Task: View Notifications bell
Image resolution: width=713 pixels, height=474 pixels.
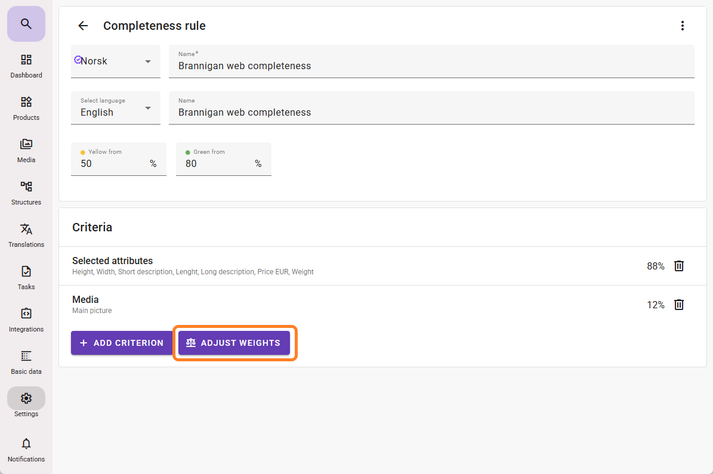Action: tap(26, 450)
